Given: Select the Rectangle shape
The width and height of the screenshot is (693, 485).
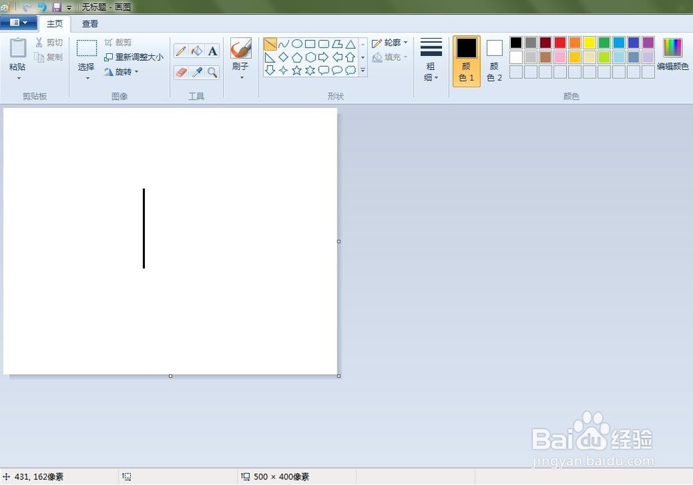Looking at the screenshot, I should (310, 44).
